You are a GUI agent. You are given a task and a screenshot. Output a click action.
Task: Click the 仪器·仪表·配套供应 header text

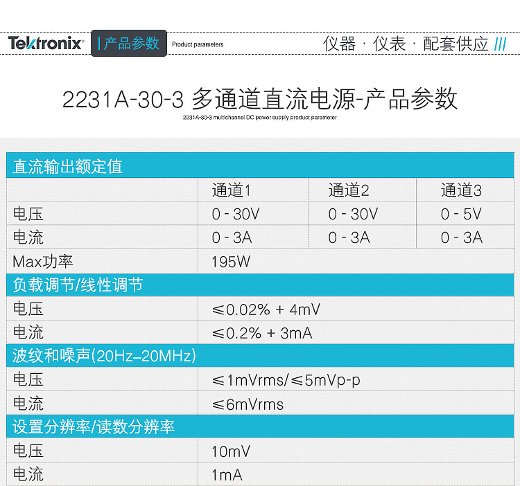pos(406,44)
